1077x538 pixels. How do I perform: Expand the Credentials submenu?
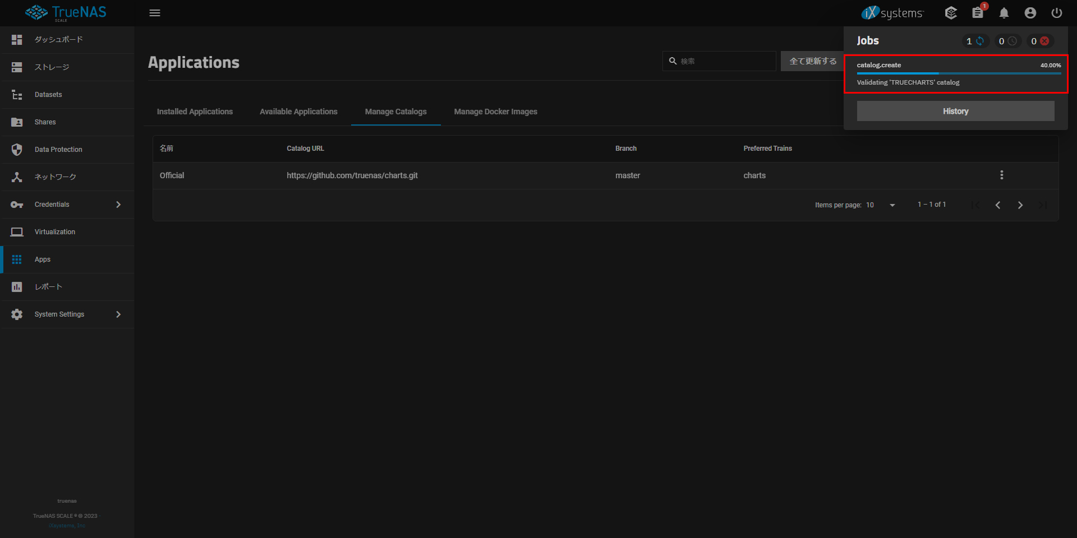coord(118,205)
